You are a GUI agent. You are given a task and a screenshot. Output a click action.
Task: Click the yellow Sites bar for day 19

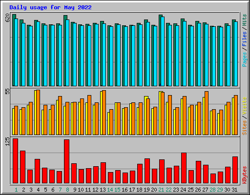[x=145, y=116]
